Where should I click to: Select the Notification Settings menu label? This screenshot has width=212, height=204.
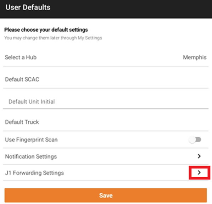[x=31, y=156]
